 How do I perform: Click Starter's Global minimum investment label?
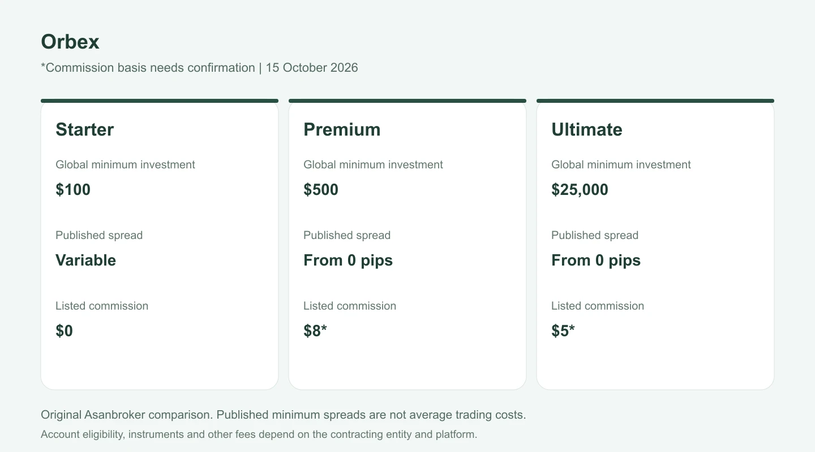125,164
